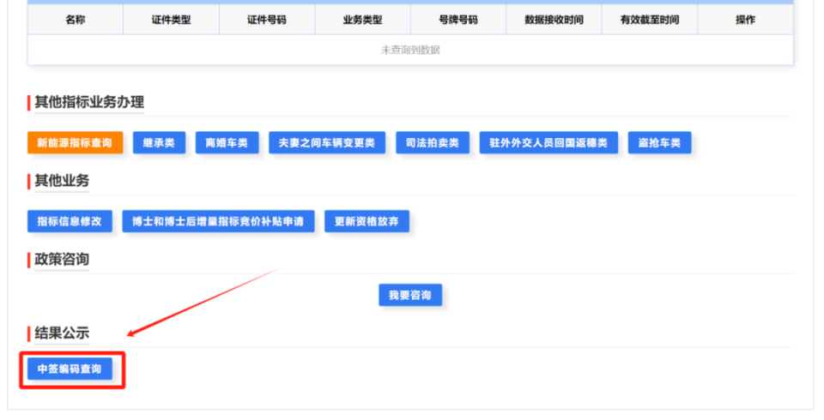The height and width of the screenshot is (420, 824).
Task: Click the 号牌号码 column header
Action: pyautogui.click(x=458, y=20)
